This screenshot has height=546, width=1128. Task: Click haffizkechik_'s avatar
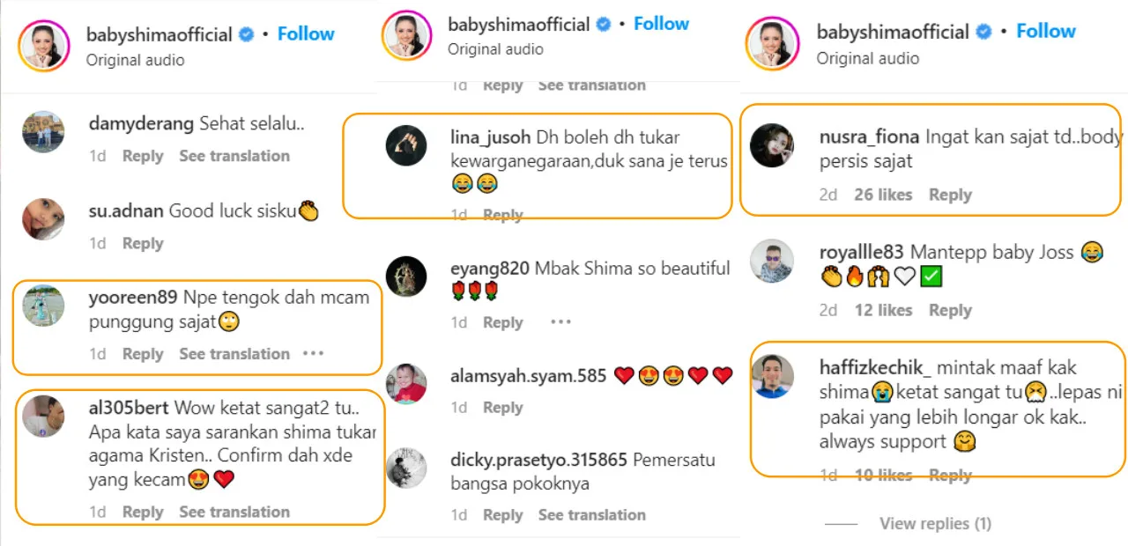[x=771, y=376]
